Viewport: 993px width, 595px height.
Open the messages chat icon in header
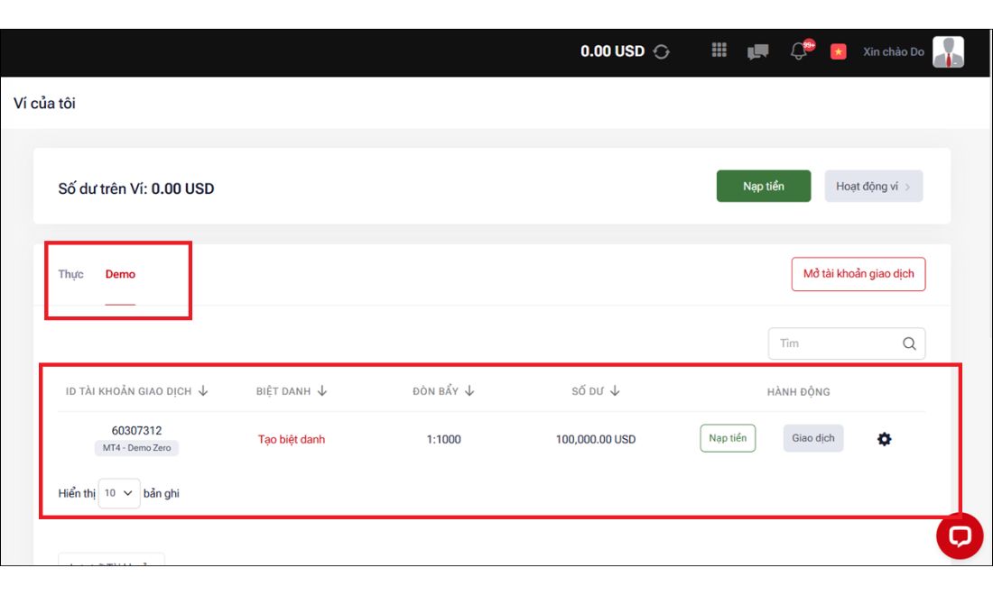point(757,52)
